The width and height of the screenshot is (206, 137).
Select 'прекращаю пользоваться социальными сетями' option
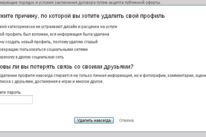45,49
